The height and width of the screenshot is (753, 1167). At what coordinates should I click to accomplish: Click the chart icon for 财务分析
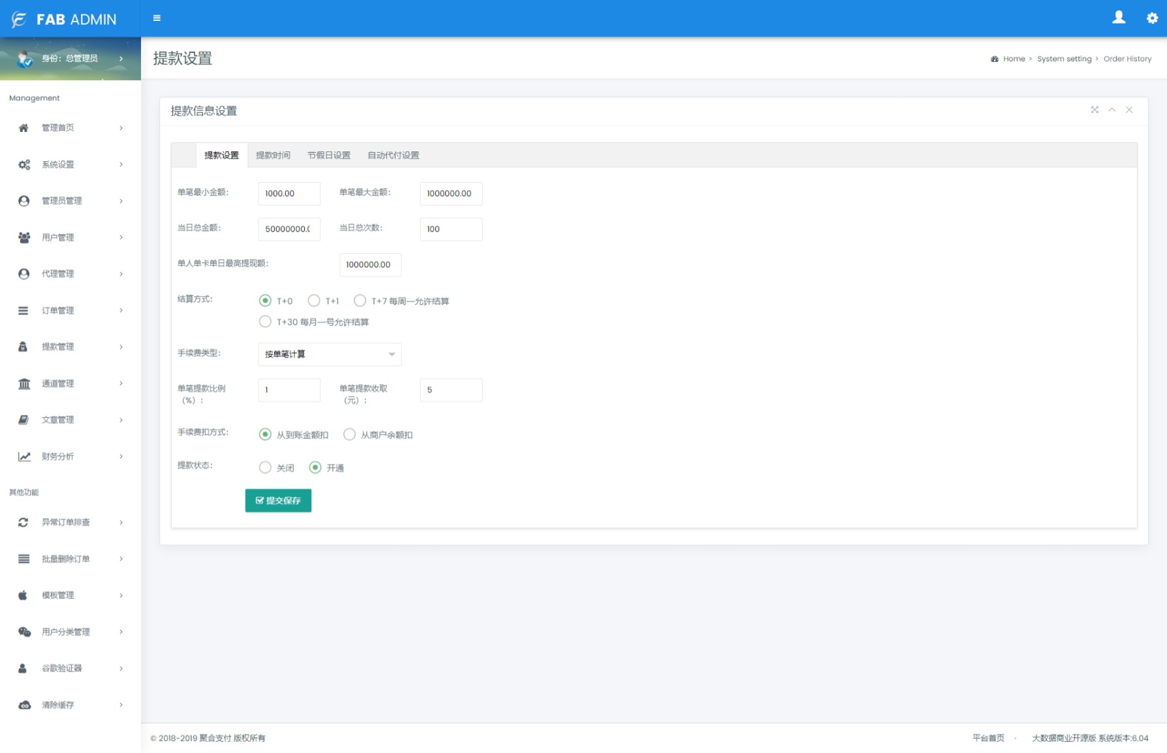pyautogui.click(x=24, y=457)
